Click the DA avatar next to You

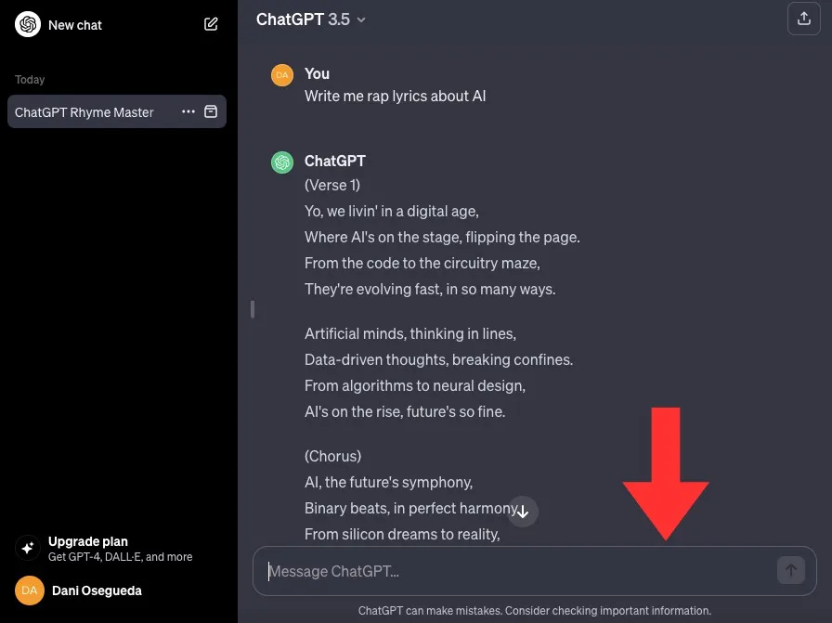[x=282, y=74]
